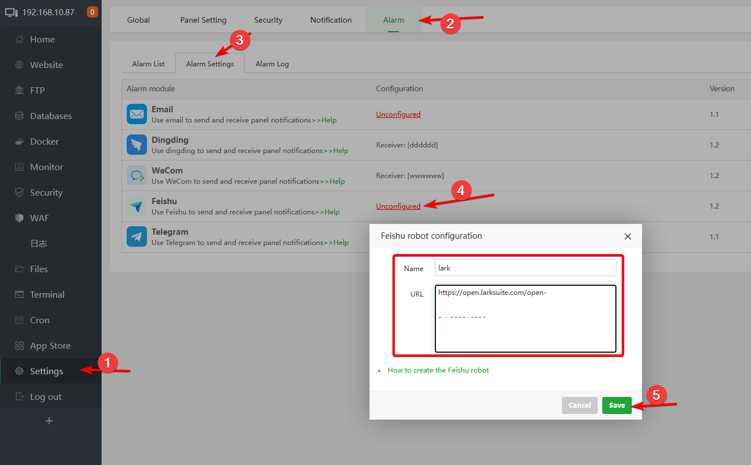Click the WeCom module name
Viewport: 751px width, 465px height.
point(167,171)
